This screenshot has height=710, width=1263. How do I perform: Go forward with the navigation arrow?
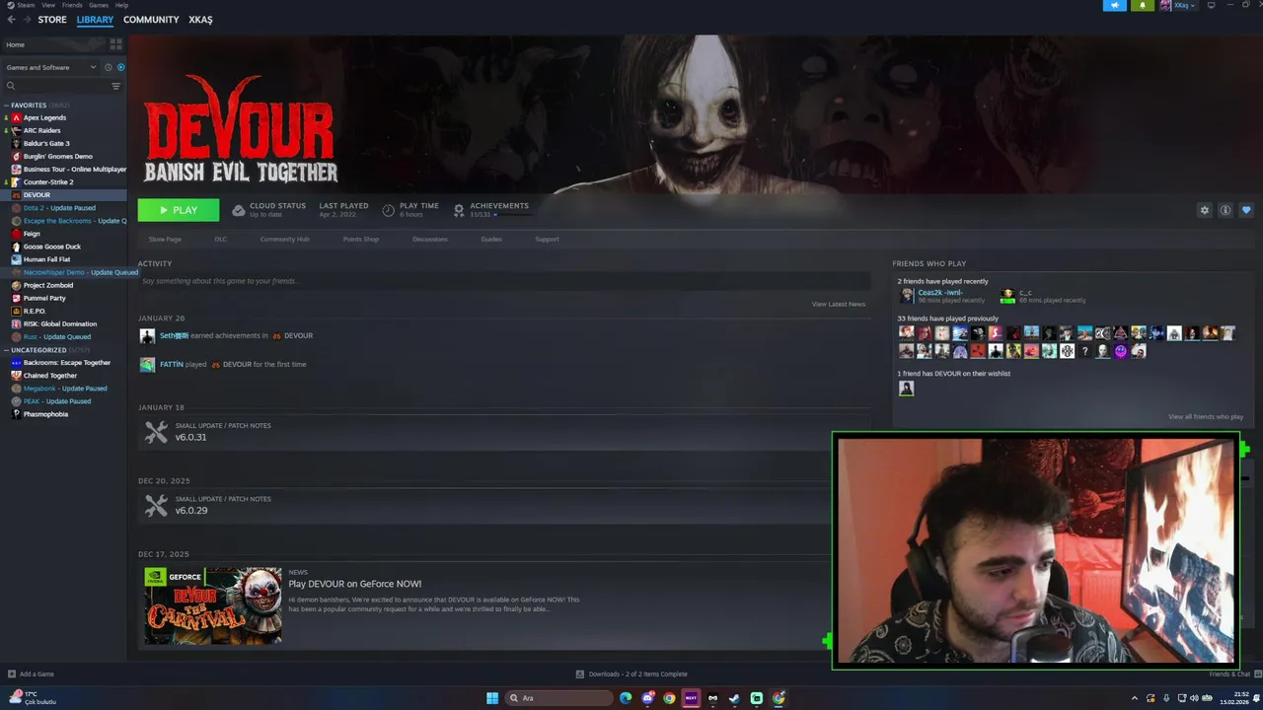click(27, 20)
